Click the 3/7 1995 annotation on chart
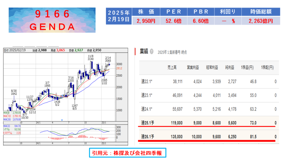 (x=47, y=84)
